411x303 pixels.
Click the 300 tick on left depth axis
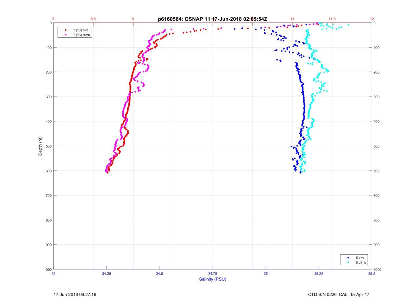tap(48, 97)
